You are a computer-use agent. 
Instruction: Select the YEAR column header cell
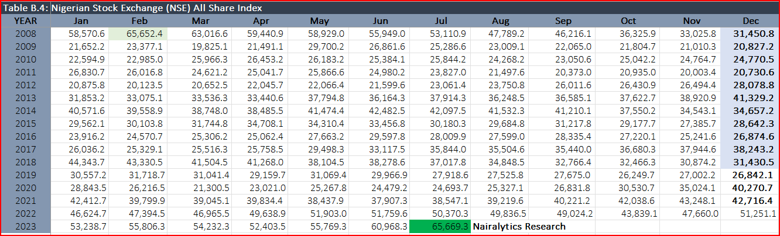pyautogui.click(x=26, y=21)
